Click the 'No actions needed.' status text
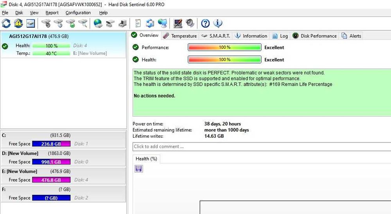Image resolution: width=391 pixels, height=214 pixels. 154,96
